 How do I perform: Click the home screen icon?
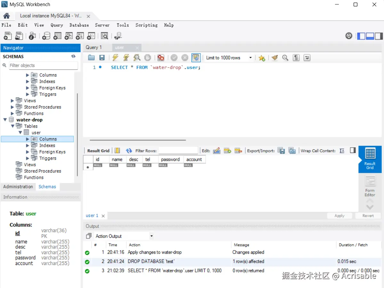pos(7,16)
